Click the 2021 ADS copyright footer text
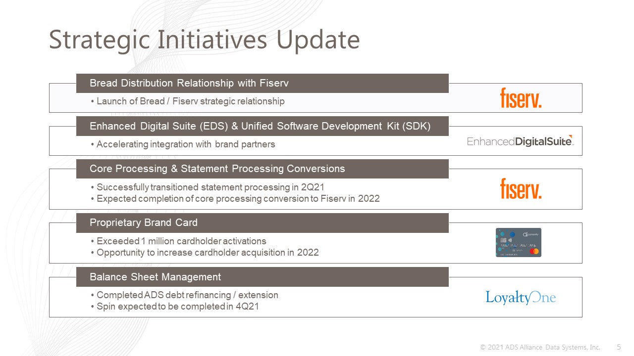The height and width of the screenshot is (356, 634). point(540,347)
